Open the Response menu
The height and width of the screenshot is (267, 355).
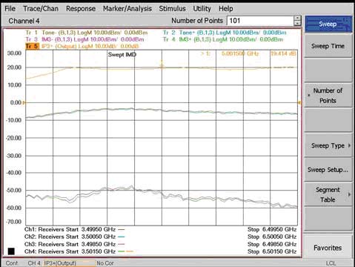tap(81, 9)
